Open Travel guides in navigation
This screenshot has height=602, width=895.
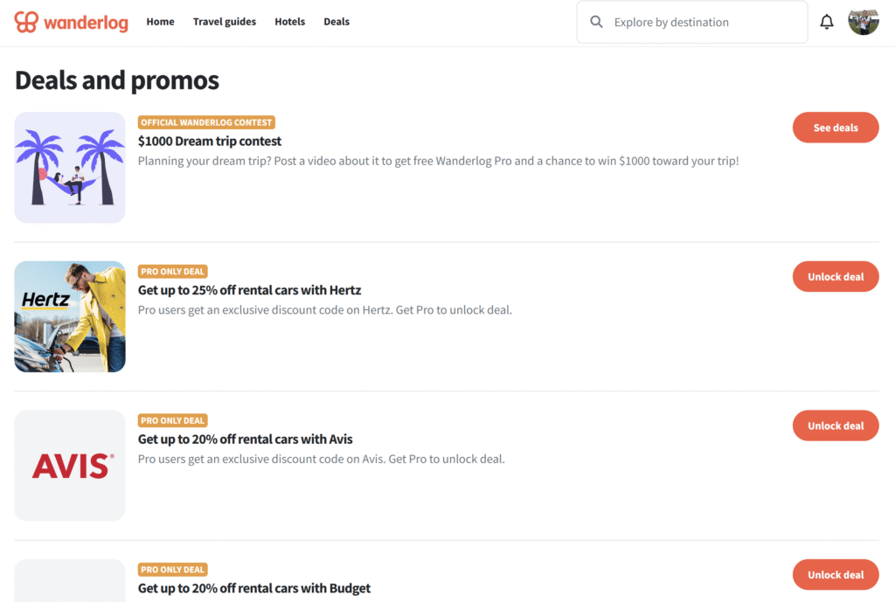[x=225, y=22]
